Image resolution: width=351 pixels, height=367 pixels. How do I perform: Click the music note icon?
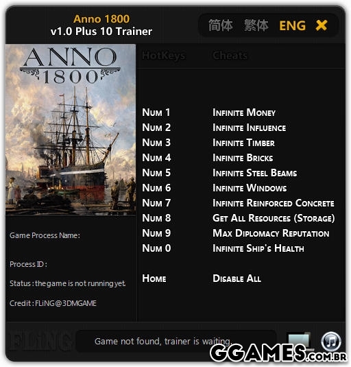click(331, 342)
